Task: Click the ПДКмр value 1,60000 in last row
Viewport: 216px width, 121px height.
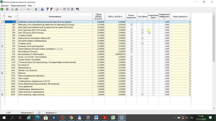Action: (99, 94)
